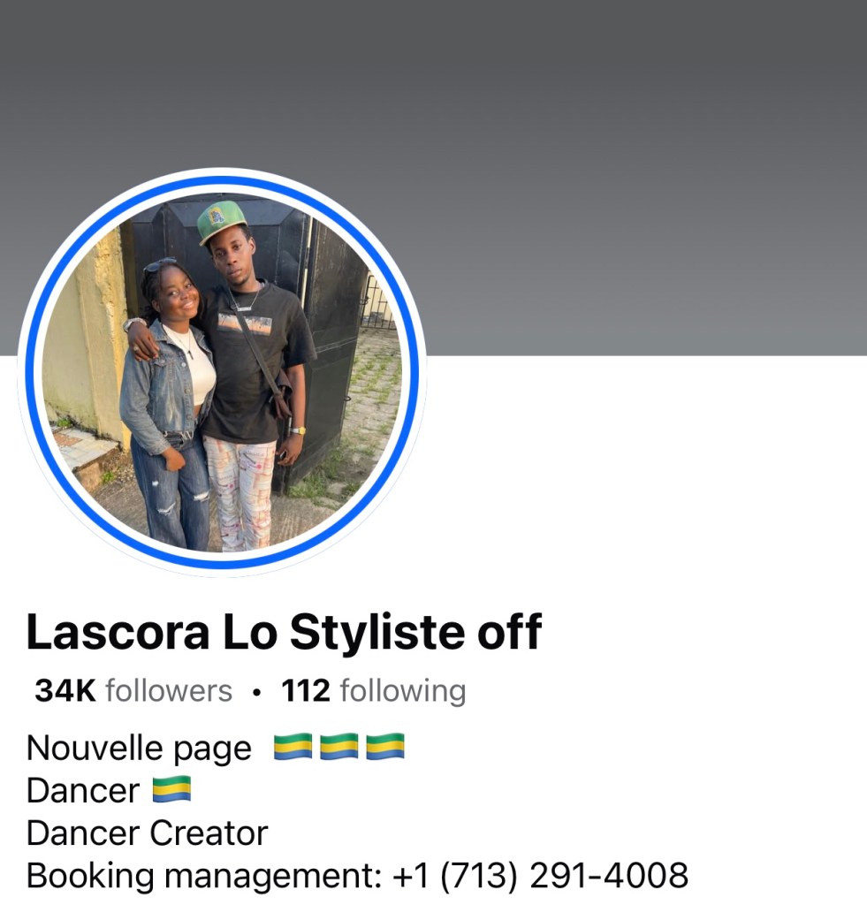867x905 pixels.
Task: Tap the woman in denim jacket in photo
Action: click(x=167, y=404)
